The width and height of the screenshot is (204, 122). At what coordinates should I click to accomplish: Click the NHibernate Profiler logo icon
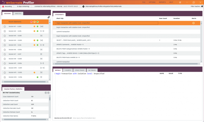point(3,2)
